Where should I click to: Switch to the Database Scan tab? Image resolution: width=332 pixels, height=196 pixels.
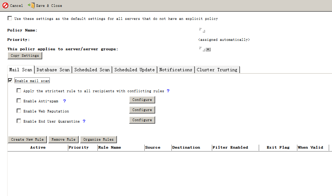(53, 70)
